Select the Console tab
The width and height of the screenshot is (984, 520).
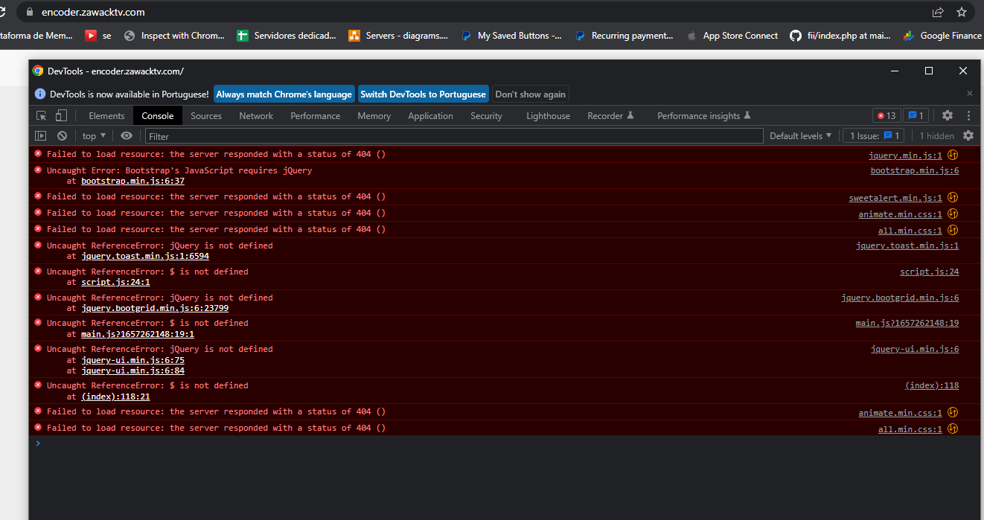(x=158, y=115)
